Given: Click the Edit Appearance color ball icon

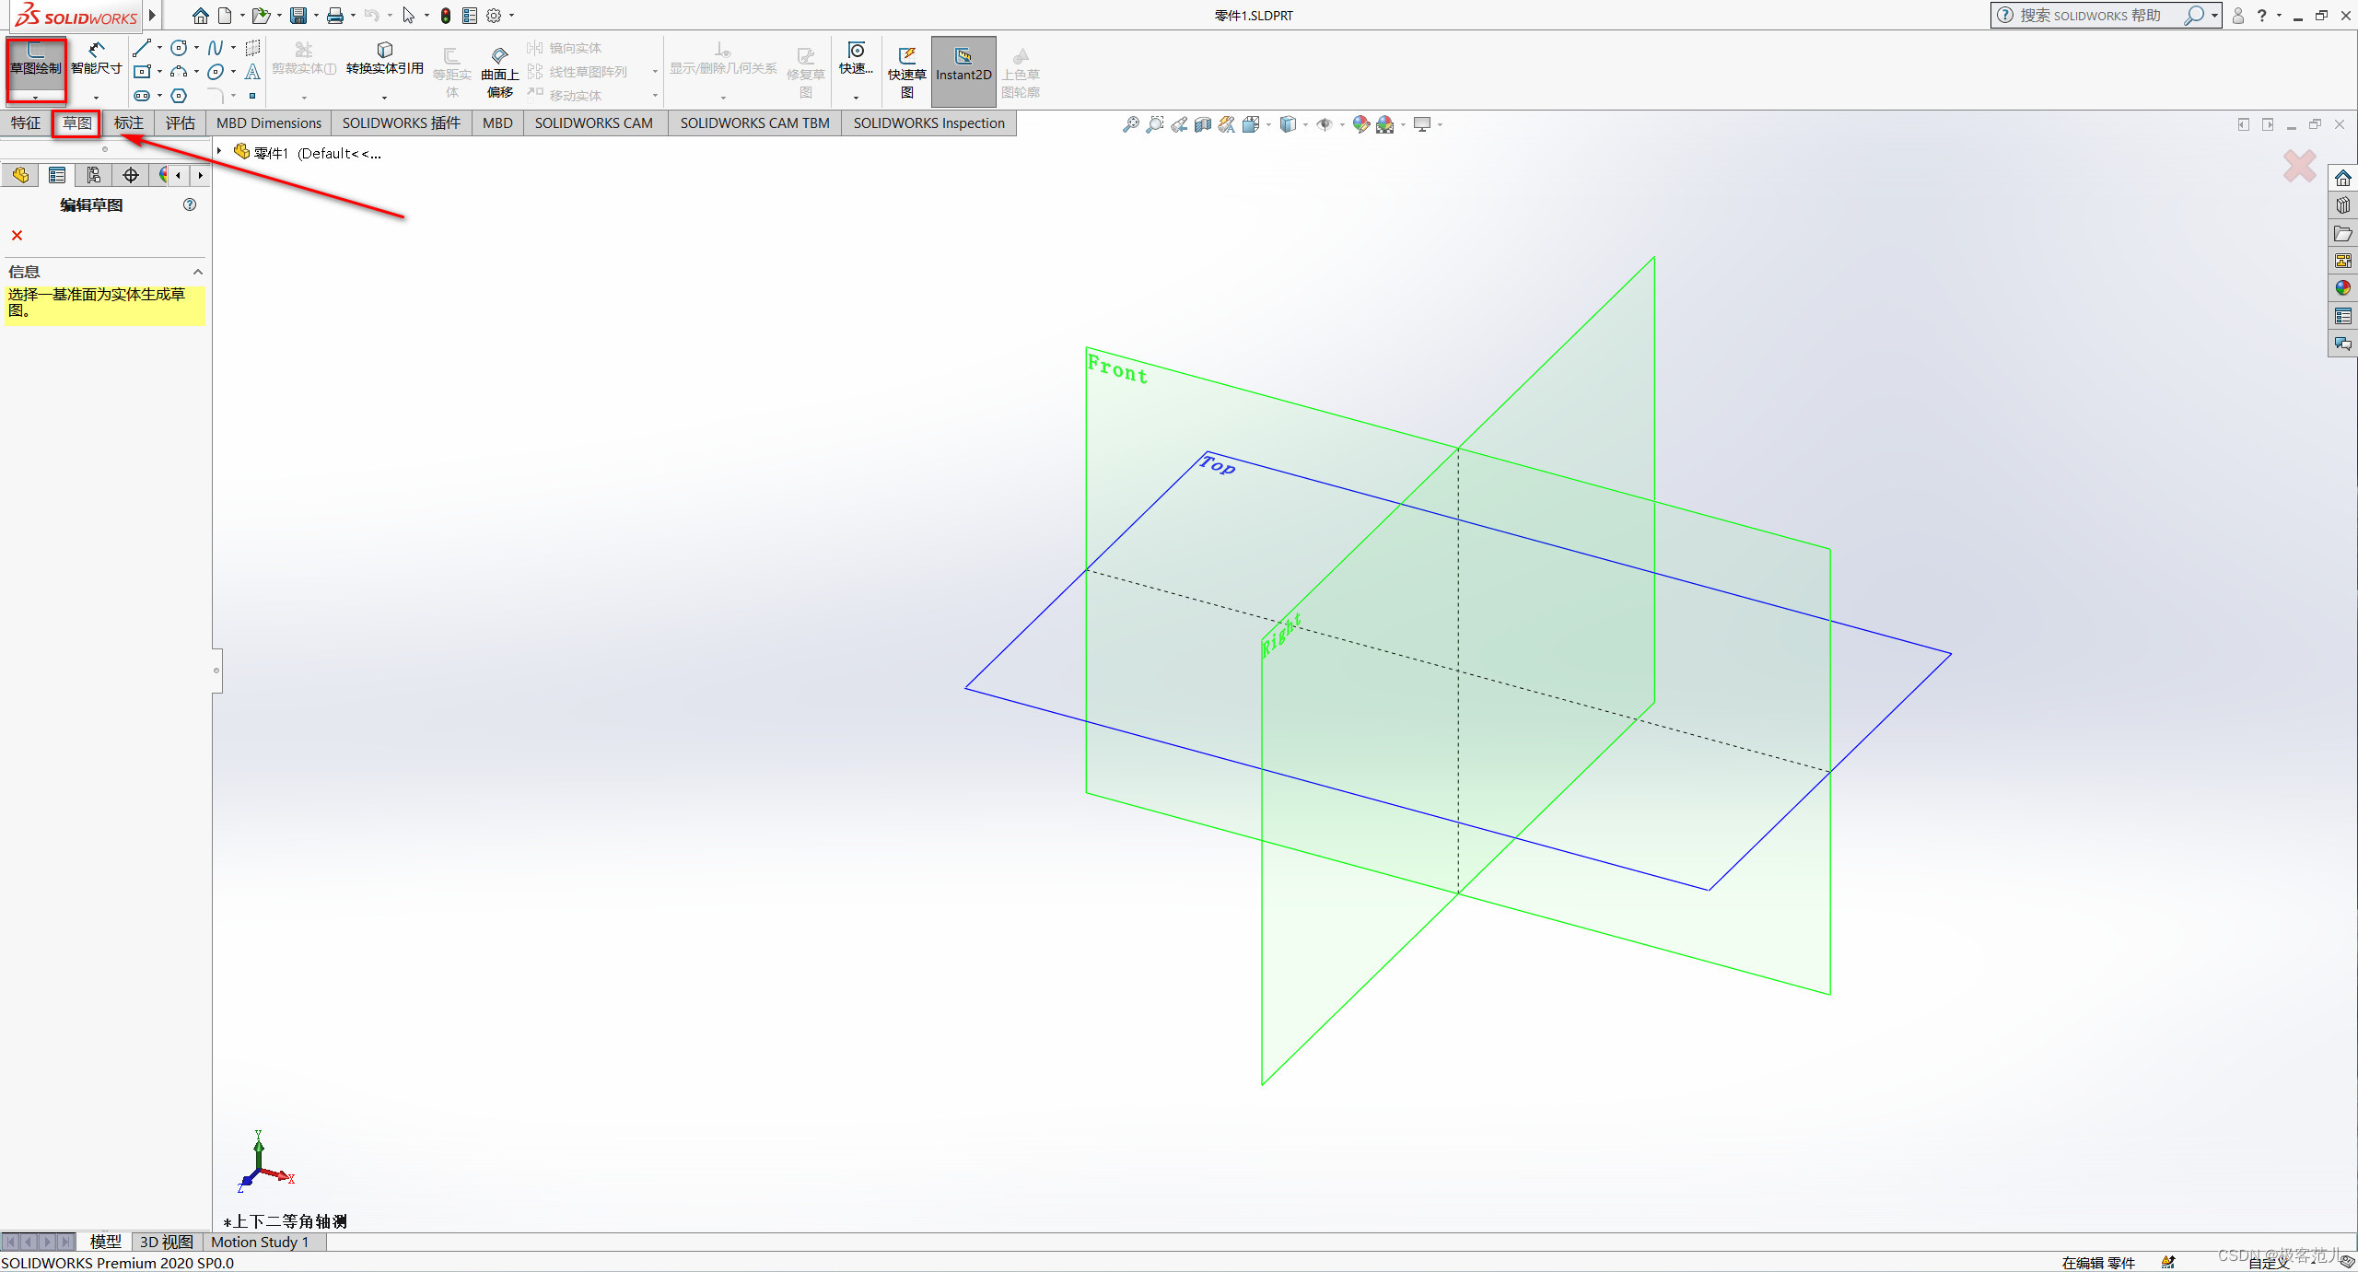Looking at the screenshot, I should point(1360,124).
